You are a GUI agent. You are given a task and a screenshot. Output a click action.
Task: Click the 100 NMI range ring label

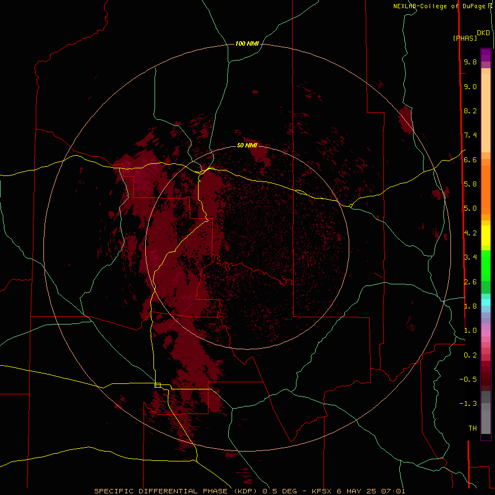[247, 43]
